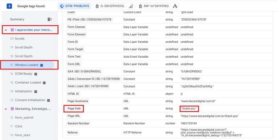Click the GTM diamond icon in GTM-PN3BLRVS tab
The height and width of the screenshot is (140, 278).
pyautogui.click(x=62, y=6)
